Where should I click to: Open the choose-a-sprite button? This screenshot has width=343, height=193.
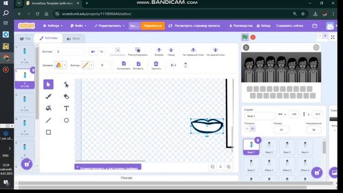(x=317, y=173)
